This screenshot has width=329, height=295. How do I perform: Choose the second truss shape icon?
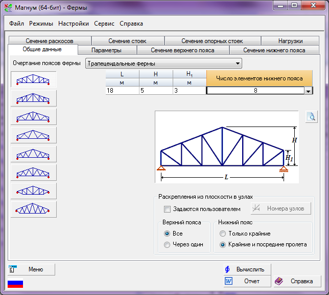coord(33,98)
